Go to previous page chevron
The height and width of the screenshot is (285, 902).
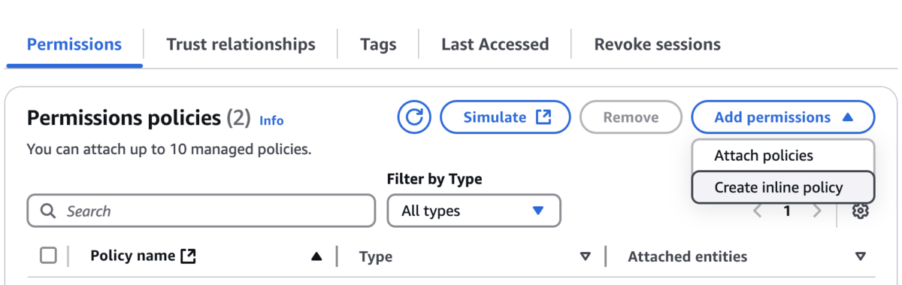click(x=758, y=211)
